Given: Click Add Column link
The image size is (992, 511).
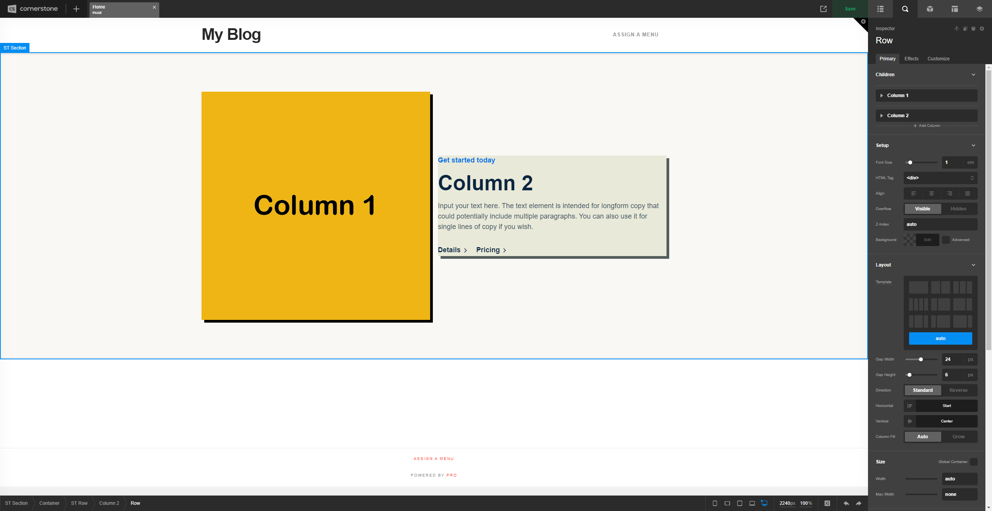Looking at the screenshot, I should click(x=927, y=126).
